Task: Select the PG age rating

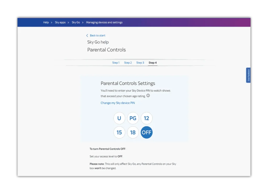Action: (x=133, y=118)
